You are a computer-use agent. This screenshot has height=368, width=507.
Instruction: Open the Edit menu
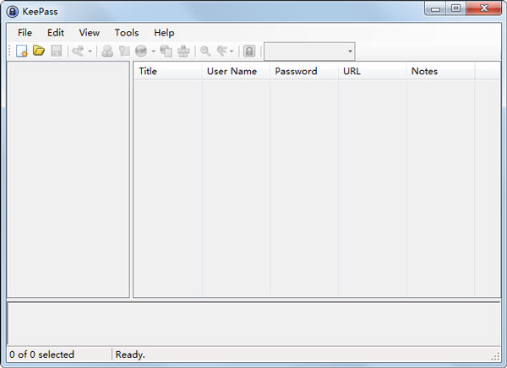(x=56, y=33)
